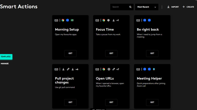
Task: Click the Chrome icon on Open URLs card
Action: coord(104,69)
